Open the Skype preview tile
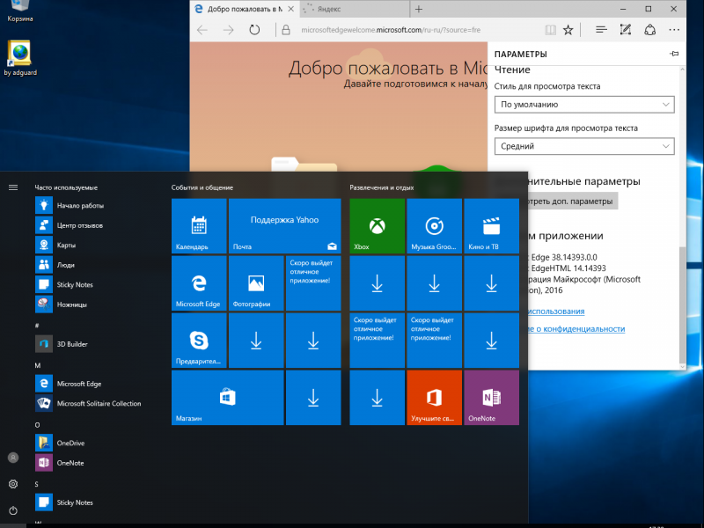The width and height of the screenshot is (704, 528). (x=199, y=341)
